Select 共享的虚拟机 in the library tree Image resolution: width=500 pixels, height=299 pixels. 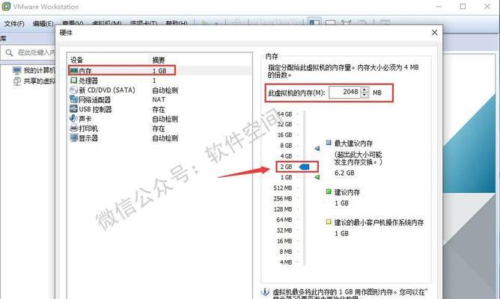pos(39,81)
